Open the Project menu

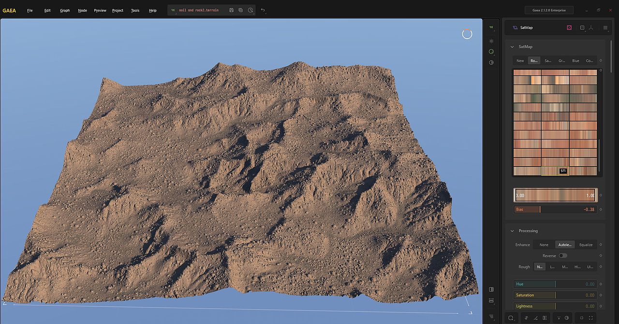pos(118,10)
